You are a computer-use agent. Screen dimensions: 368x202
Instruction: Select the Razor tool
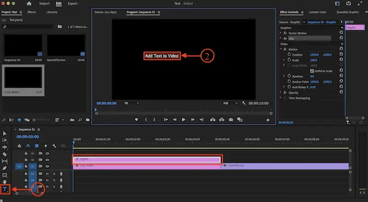pos(4,154)
